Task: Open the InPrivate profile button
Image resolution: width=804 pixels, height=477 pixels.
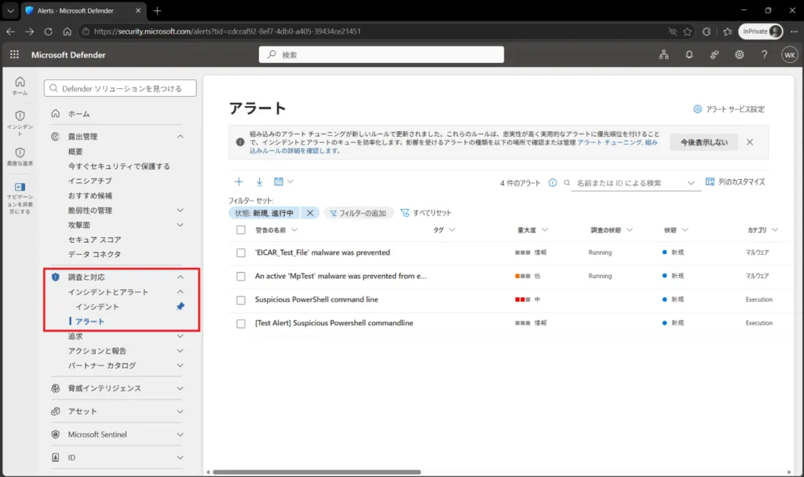Action: 761,31
